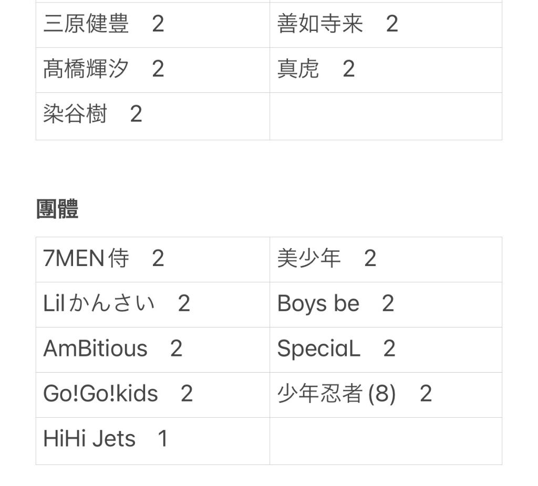
Task: Select the 三原健豊 table cell
Action: coord(153,25)
